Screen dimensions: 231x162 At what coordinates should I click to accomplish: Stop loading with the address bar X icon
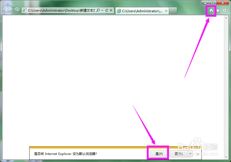tap(111, 10)
